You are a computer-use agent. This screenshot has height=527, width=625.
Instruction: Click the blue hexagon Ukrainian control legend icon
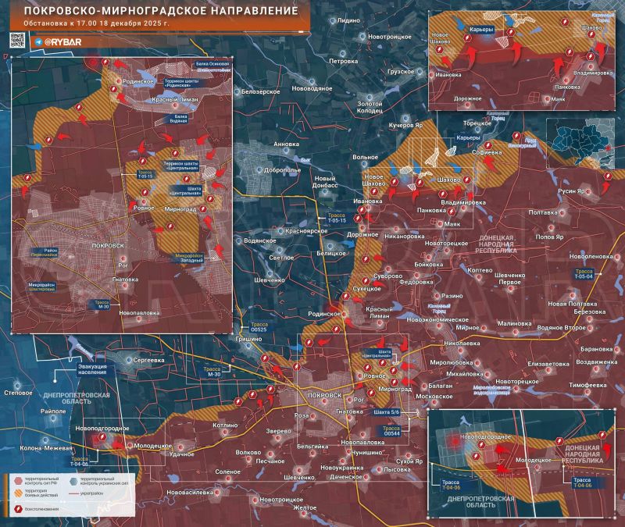pos(73,481)
